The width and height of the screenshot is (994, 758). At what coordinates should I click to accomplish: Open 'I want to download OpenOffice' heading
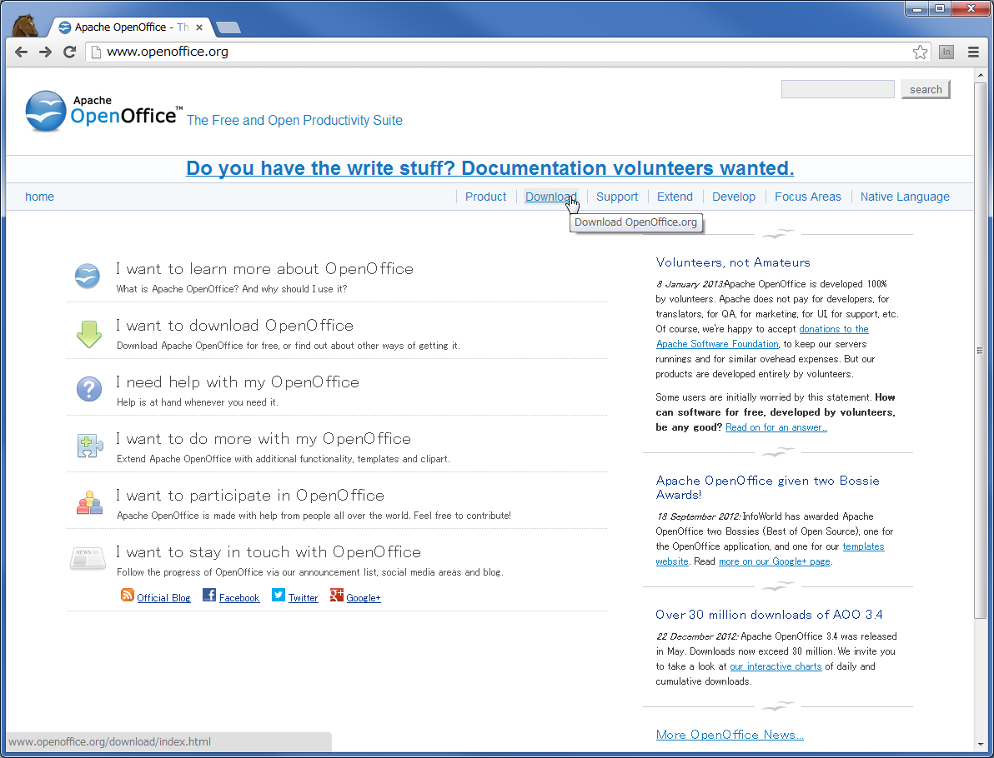pos(234,326)
